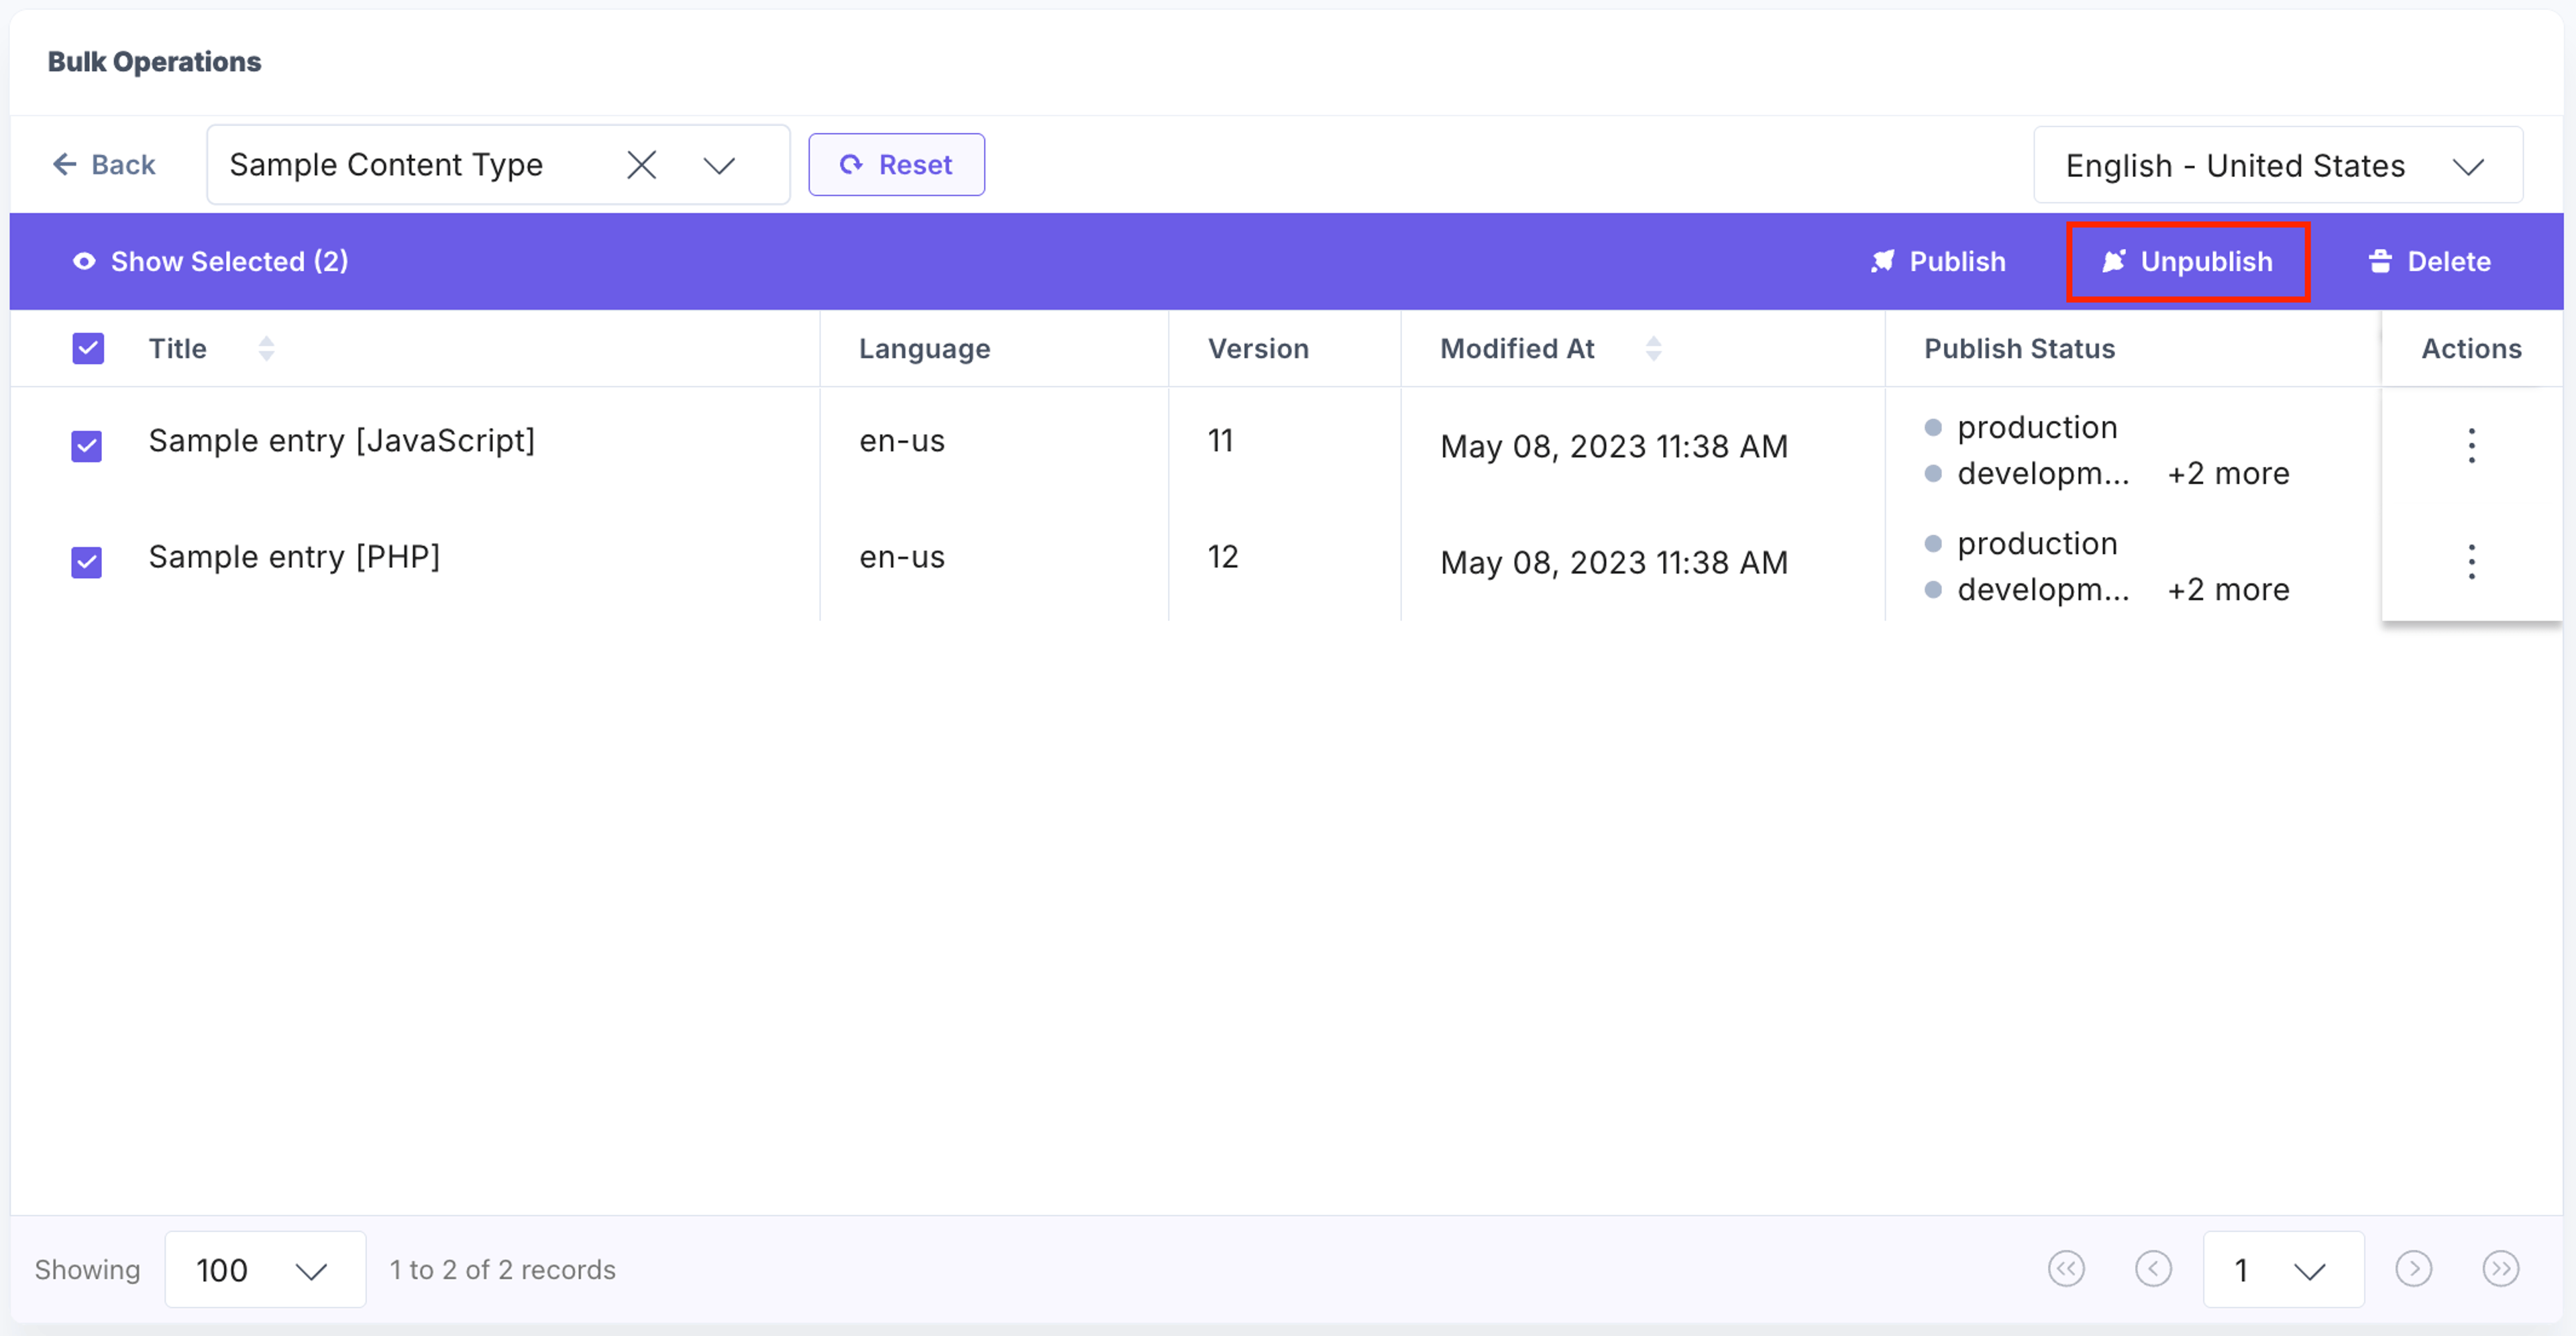This screenshot has width=2576, height=1336.
Task: Click version 11 cell
Action: pos(1220,440)
